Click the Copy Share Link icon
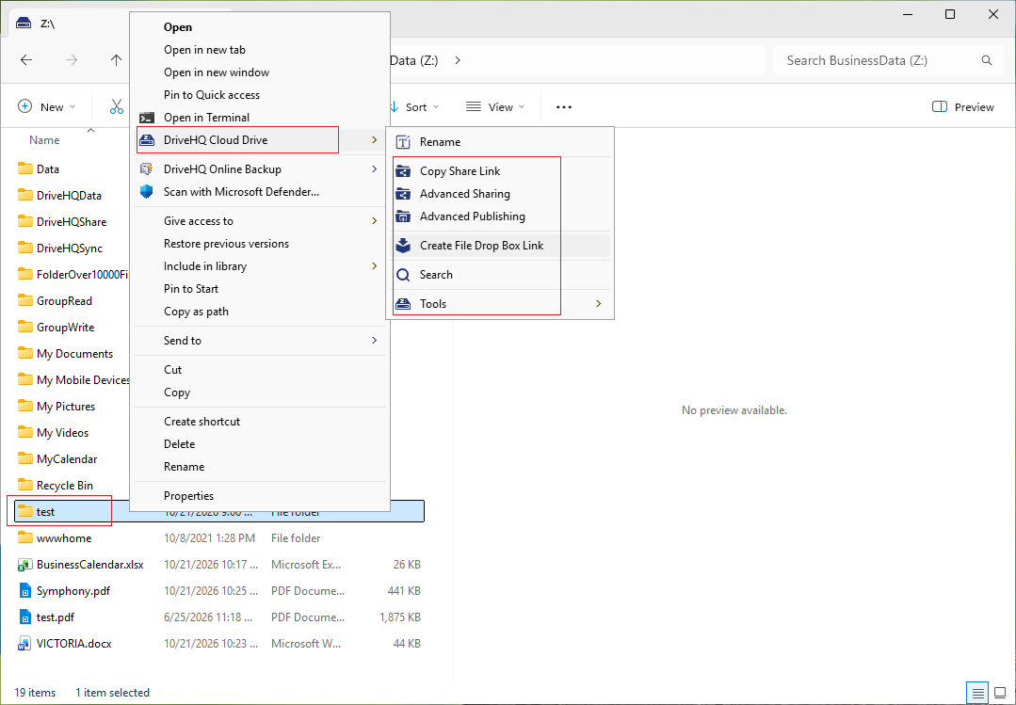1016x705 pixels. [403, 171]
